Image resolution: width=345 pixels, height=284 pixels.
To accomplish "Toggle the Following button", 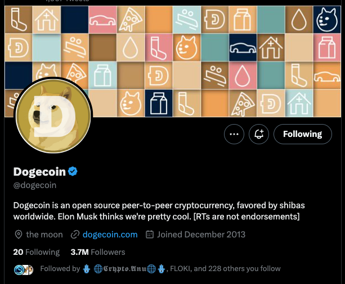I will tap(302, 134).
